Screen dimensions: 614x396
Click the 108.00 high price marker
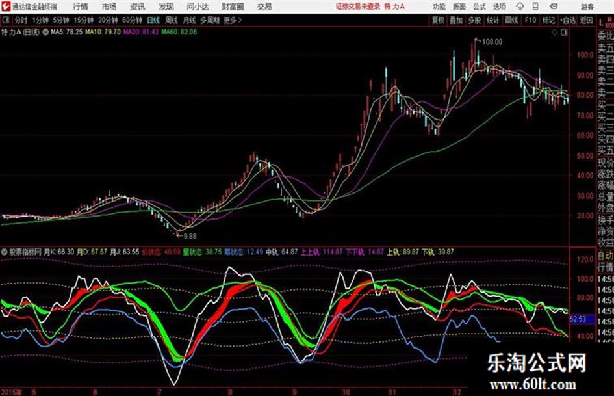point(492,42)
